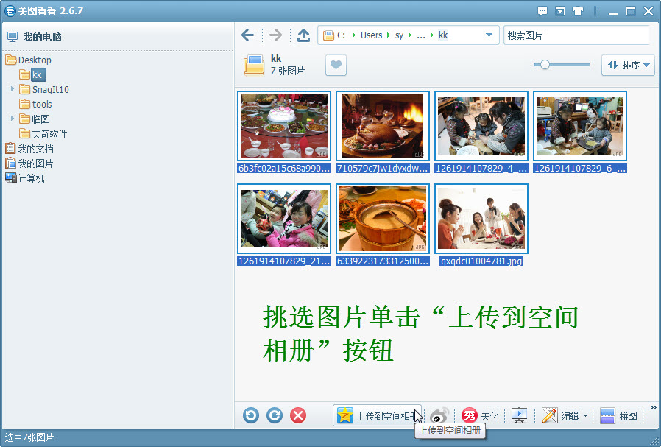Image resolution: width=661 pixels, height=447 pixels.
Task: Click filename label 6b3fc02a15c68a990...
Action: [284, 168]
